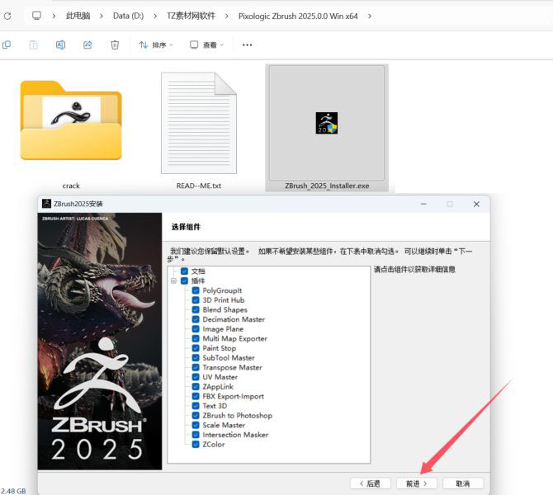Expand chevron after Pixologic Zbrush folder breadcrumb
Viewport: 553px width, 495px height.
pyautogui.click(x=370, y=16)
